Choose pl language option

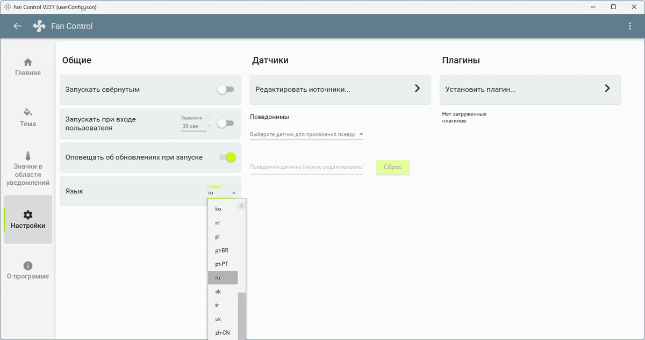pos(223,236)
